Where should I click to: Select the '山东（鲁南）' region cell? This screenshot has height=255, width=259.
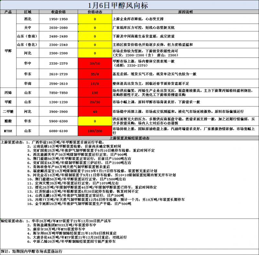(28, 36)
